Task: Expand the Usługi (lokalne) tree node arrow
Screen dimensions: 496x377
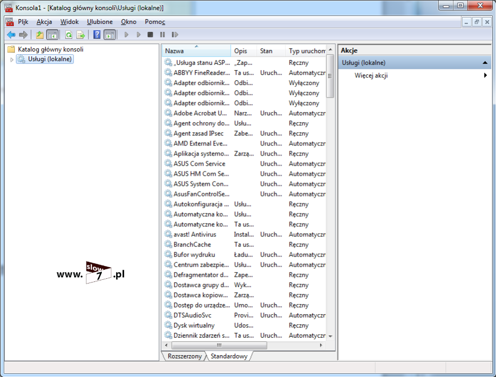Action: (x=12, y=59)
